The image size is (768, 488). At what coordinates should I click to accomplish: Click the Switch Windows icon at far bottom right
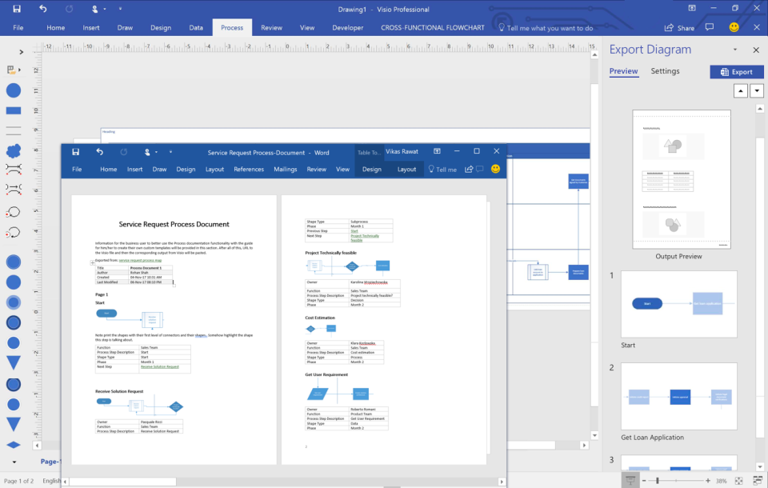(x=759, y=481)
